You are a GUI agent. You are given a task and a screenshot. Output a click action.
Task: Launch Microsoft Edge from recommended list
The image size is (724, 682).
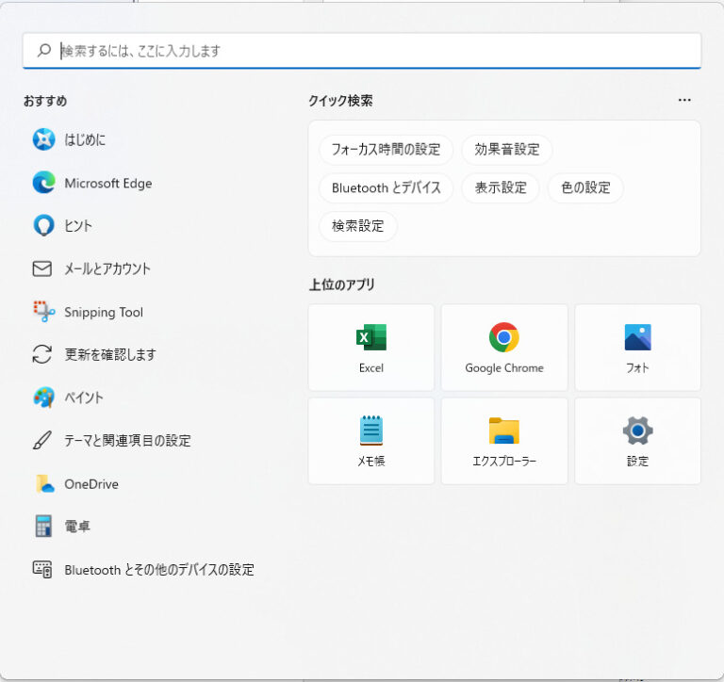[x=107, y=184]
